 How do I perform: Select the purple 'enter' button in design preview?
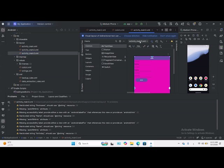[x=141, y=80]
